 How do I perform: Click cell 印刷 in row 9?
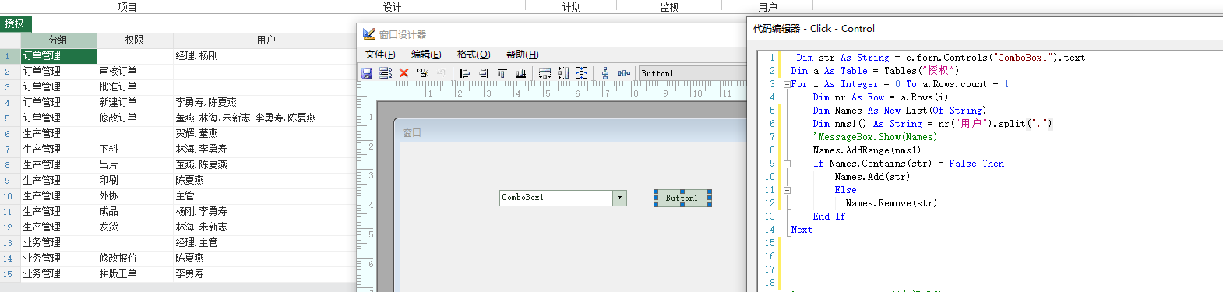point(135,180)
